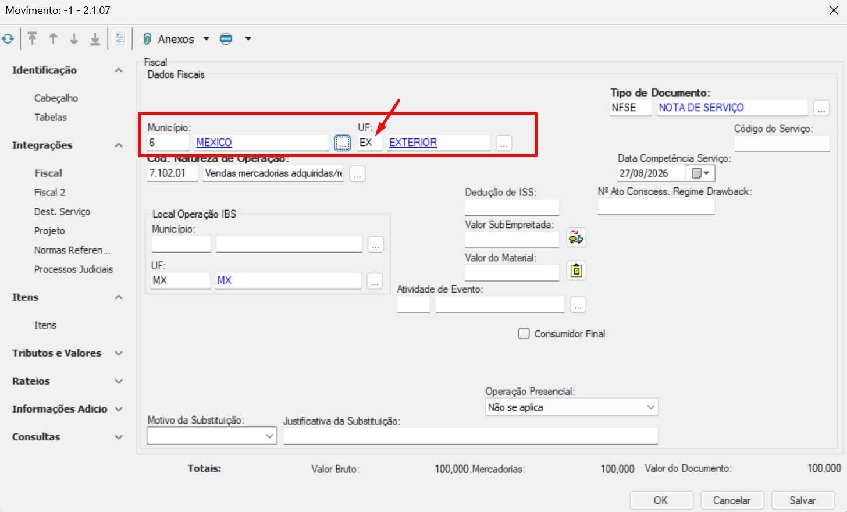Screen dimensions: 847x512
Task: Click the Nº Ato Concess. Regime Drawback field
Action: (656, 207)
